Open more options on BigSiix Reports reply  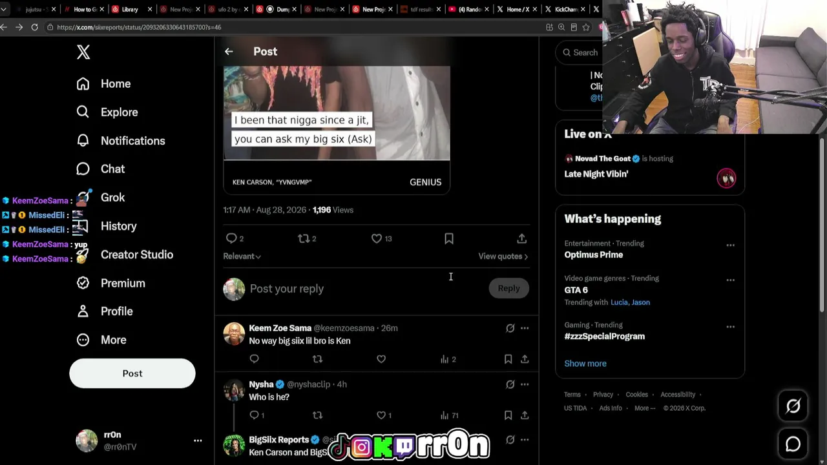tap(525, 440)
